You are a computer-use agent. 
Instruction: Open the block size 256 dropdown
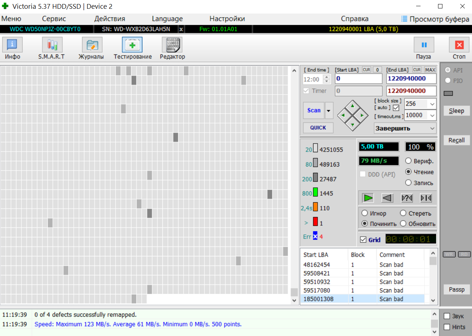point(432,104)
